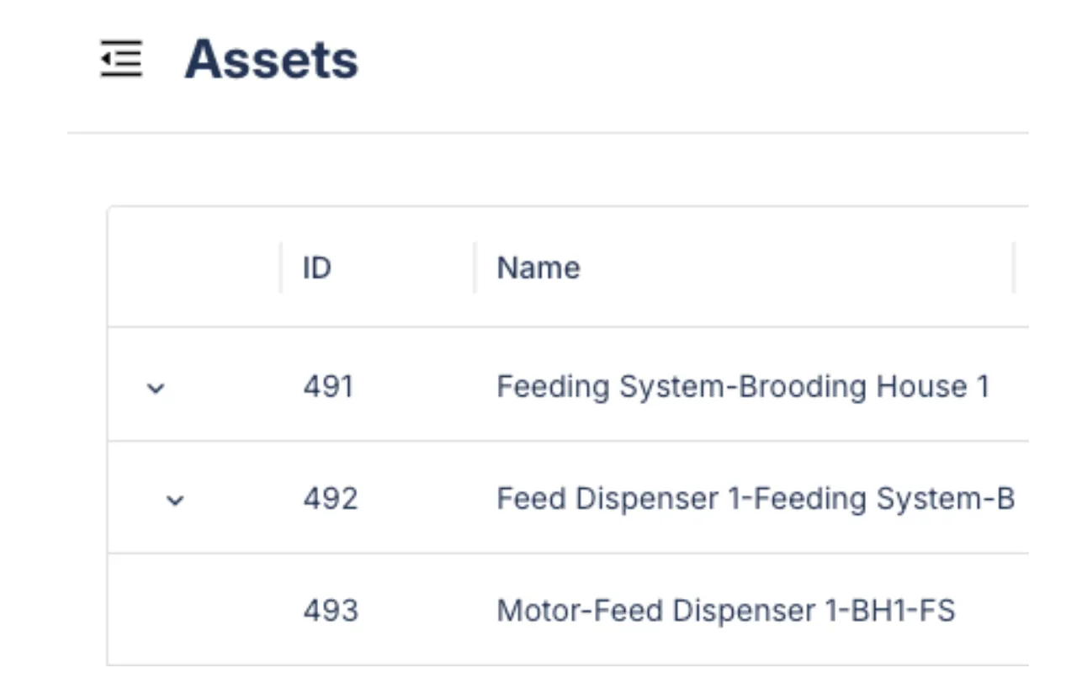
Task: Collapse the sidebar with the menu-fold icon
Action: (121, 60)
